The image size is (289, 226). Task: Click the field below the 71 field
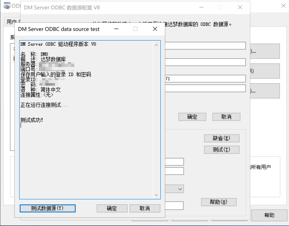(x=205, y=88)
